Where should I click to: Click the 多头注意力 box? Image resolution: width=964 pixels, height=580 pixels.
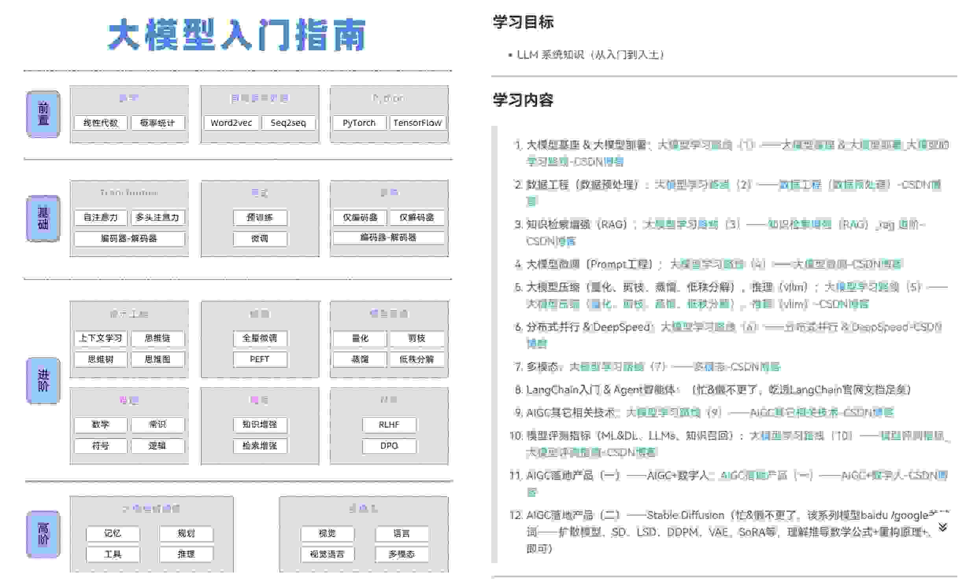(x=157, y=217)
